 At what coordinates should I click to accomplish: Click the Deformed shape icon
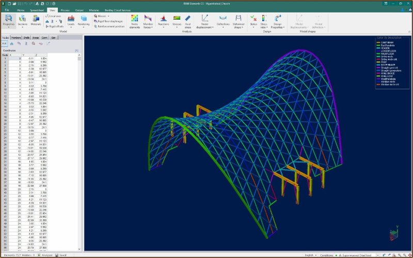coord(239,19)
